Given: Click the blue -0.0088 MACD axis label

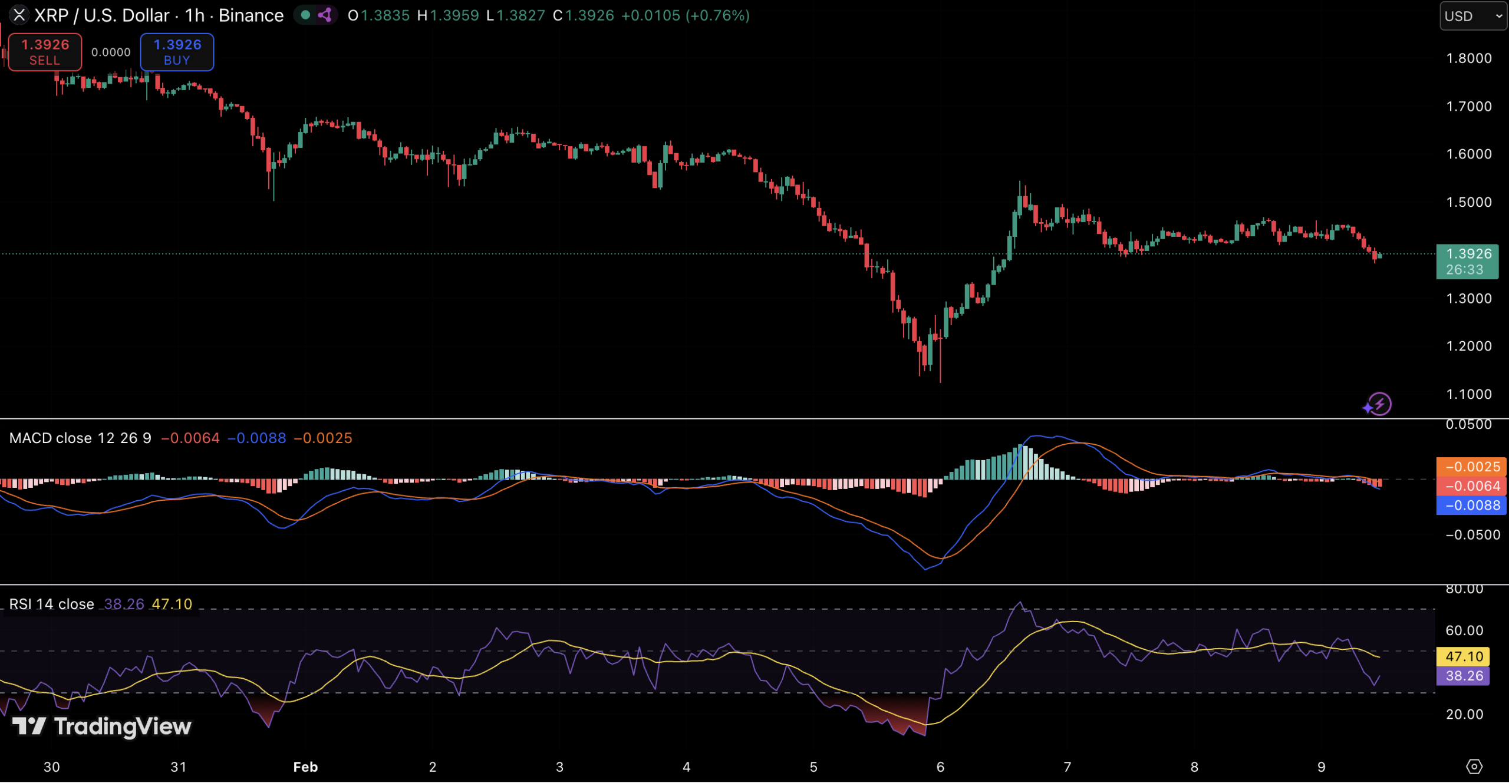Looking at the screenshot, I should [1471, 506].
